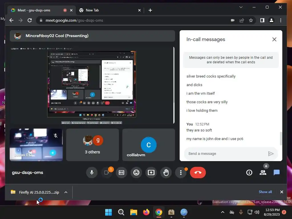Turn on the camera button

click(107, 173)
